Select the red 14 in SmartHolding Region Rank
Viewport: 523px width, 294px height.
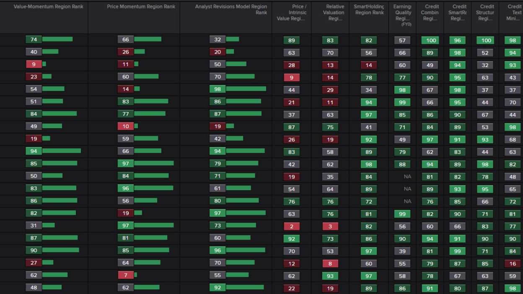pyautogui.click(x=368, y=65)
